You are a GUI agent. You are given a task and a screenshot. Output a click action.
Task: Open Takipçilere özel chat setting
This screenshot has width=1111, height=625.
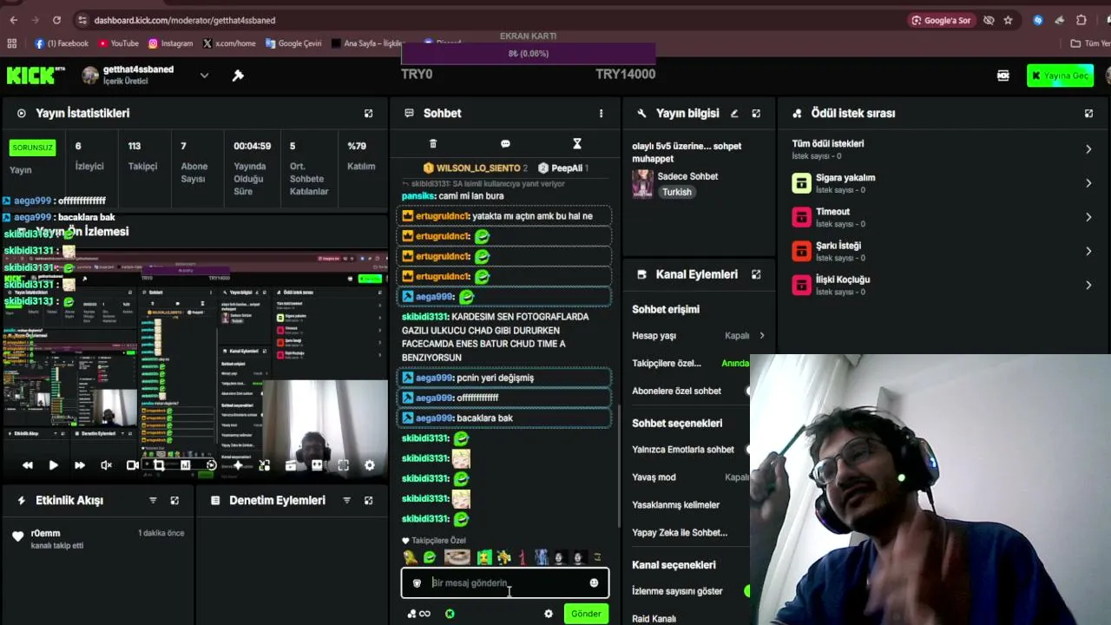pos(691,363)
